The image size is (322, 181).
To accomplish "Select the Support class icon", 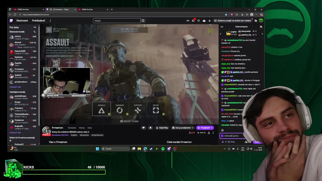I will click(138, 109).
